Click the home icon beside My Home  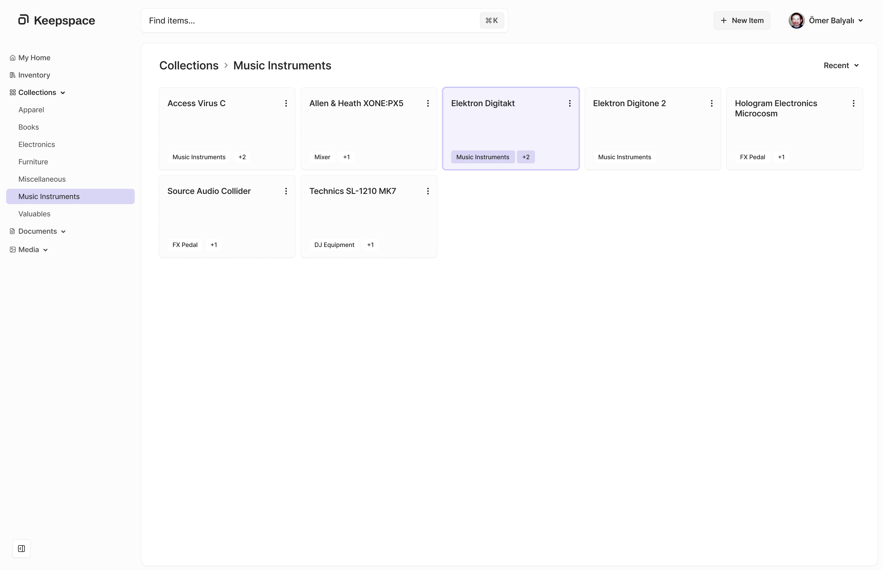pyautogui.click(x=13, y=58)
